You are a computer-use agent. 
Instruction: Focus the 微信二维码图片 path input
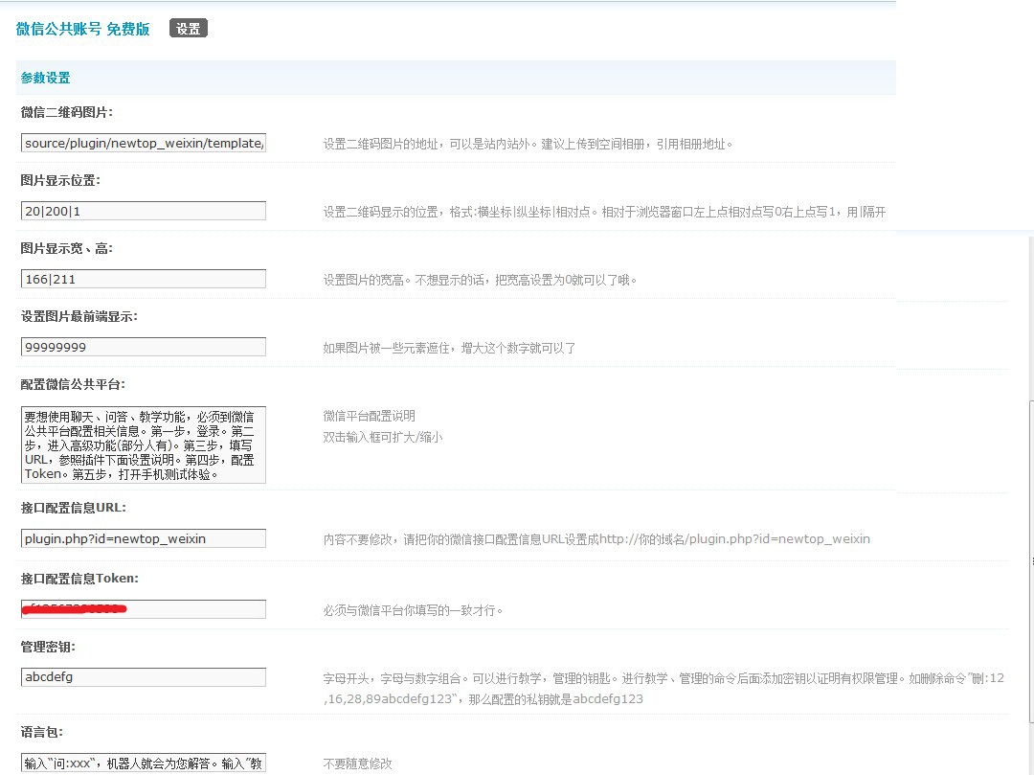[144, 143]
